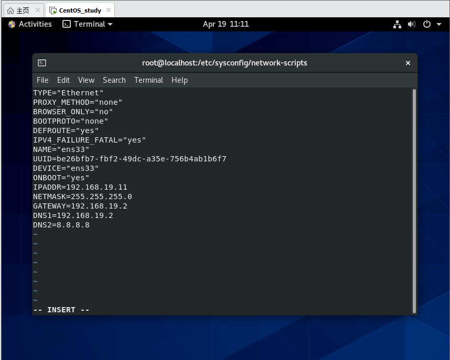Viewport: 450px width, 360px height.
Task: Click the CentOS_study VM tab icon
Action: [53, 10]
